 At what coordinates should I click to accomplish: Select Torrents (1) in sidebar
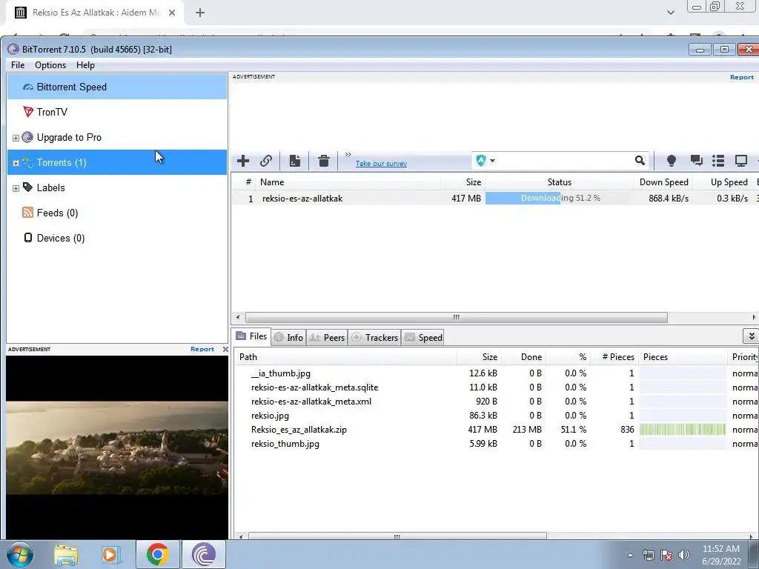[116, 162]
